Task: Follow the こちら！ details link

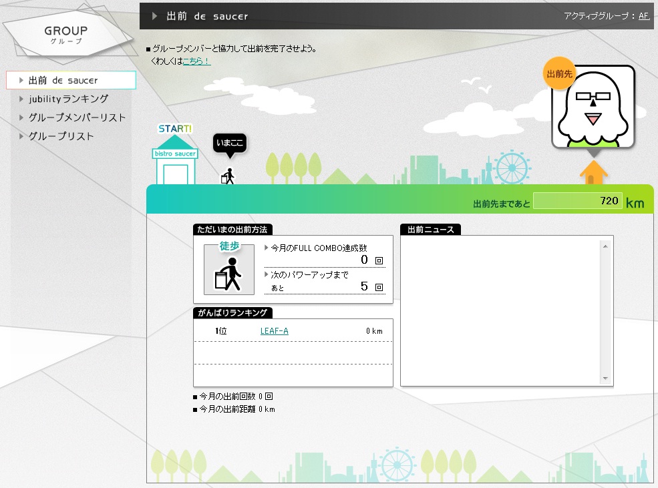Action: tap(196, 61)
